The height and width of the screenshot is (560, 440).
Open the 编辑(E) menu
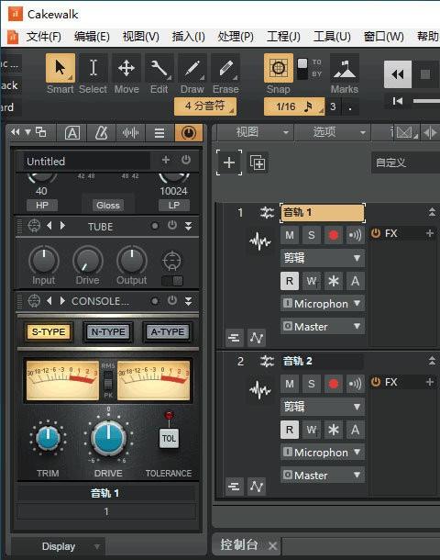(92, 37)
